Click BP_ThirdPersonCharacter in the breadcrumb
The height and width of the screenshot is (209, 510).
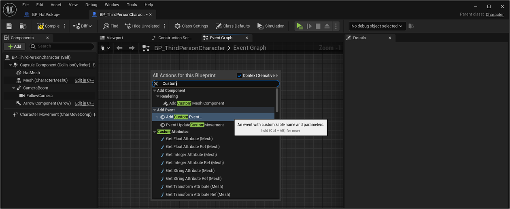point(189,48)
